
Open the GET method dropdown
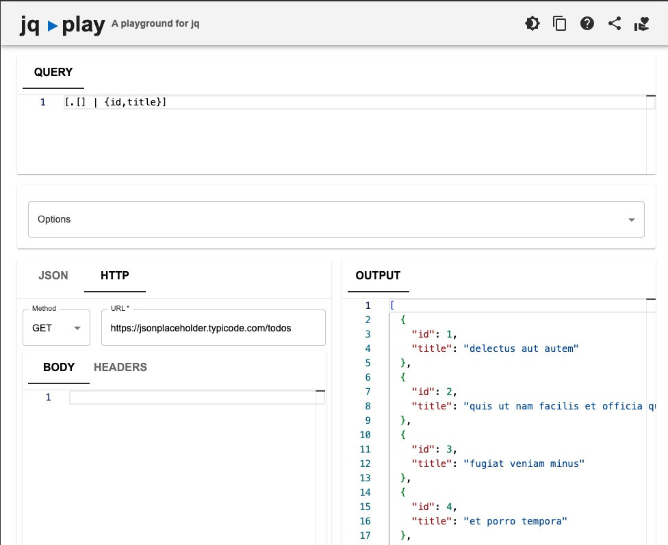pyautogui.click(x=56, y=328)
